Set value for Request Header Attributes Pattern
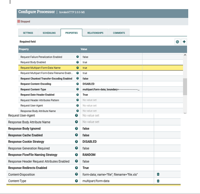This screenshot has width=200, height=194. (x=111, y=100)
